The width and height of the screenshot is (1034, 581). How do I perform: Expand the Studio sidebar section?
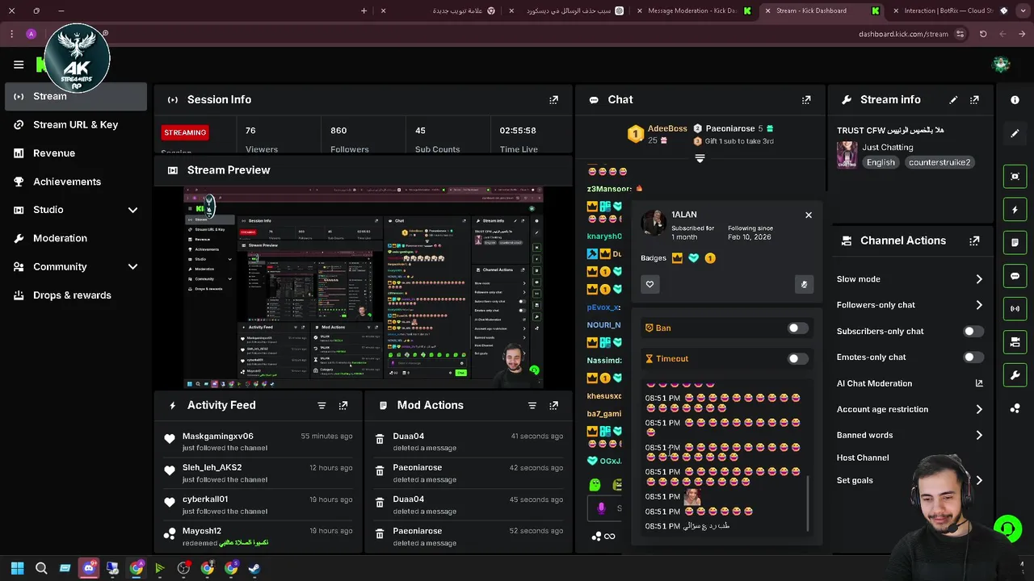pyautogui.click(x=132, y=211)
